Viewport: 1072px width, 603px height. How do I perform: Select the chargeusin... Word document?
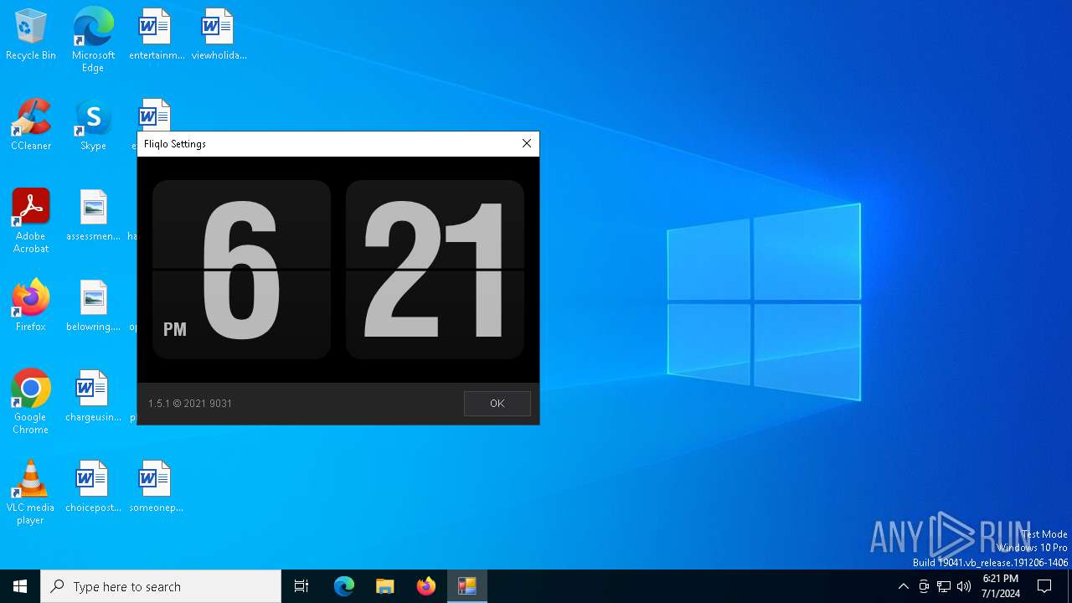coord(93,397)
